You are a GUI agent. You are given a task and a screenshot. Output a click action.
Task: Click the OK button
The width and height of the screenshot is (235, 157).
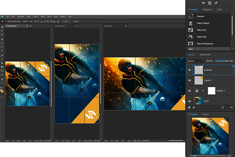(65, 21)
